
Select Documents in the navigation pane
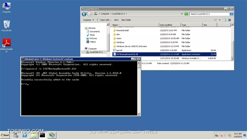tap(93, 31)
